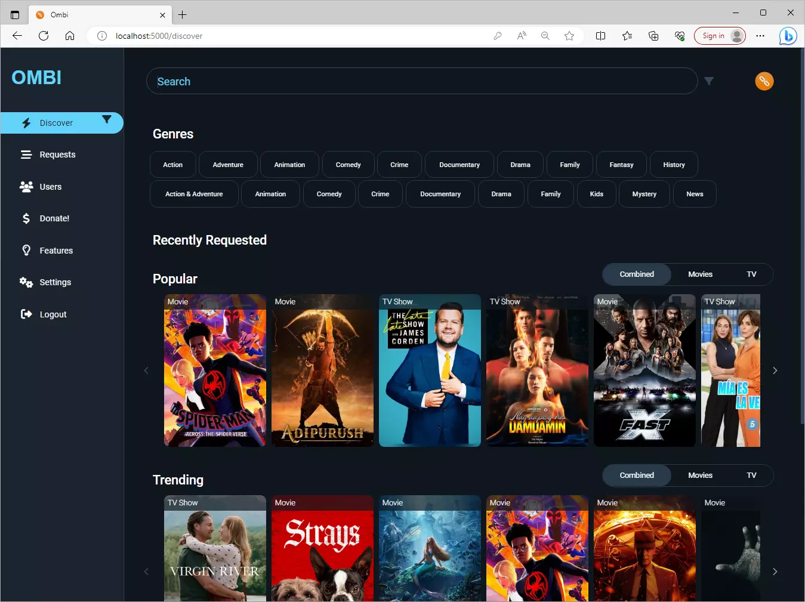The height and width of the screenshot is (602, 805).
Task: Toggle Trending section to Movies
Action: pos(701,476)
